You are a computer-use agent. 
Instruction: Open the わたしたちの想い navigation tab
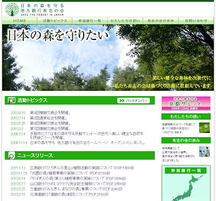click(125, 21)
